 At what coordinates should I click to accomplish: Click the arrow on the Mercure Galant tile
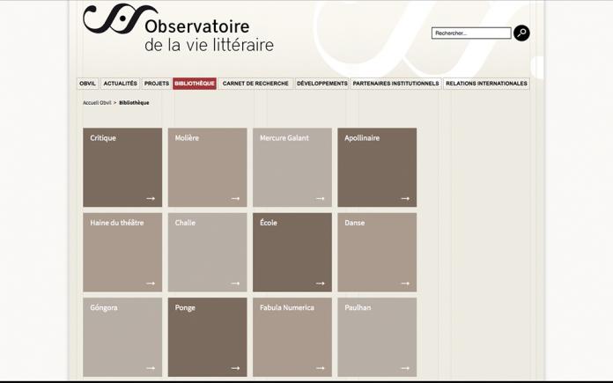(x=321, y=198)
